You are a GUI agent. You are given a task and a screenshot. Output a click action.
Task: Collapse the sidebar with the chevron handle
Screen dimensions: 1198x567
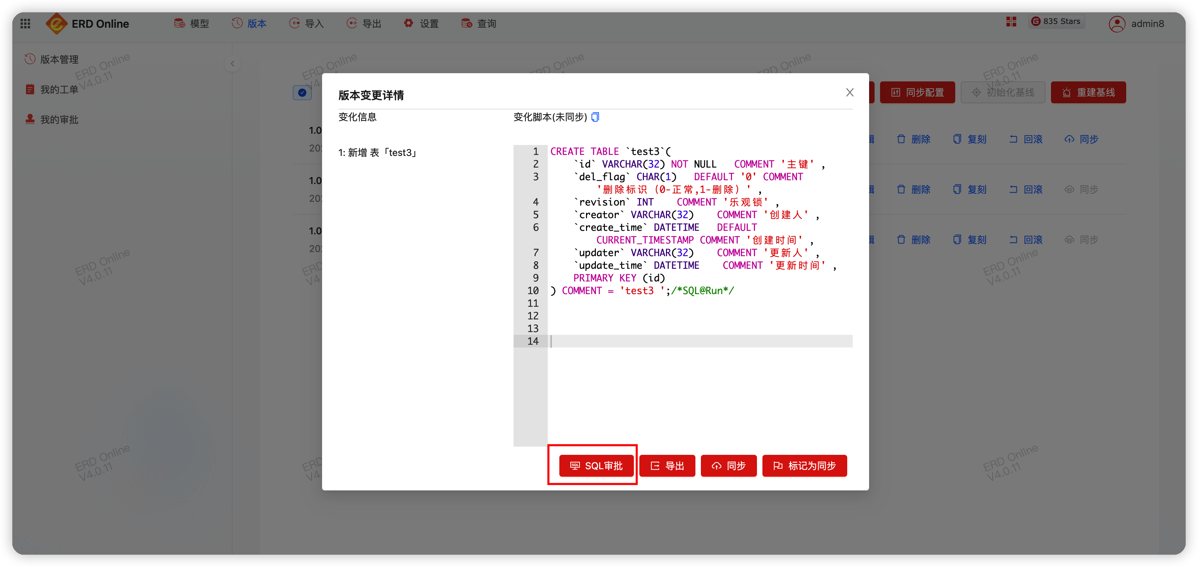click(x=232, y=64)
